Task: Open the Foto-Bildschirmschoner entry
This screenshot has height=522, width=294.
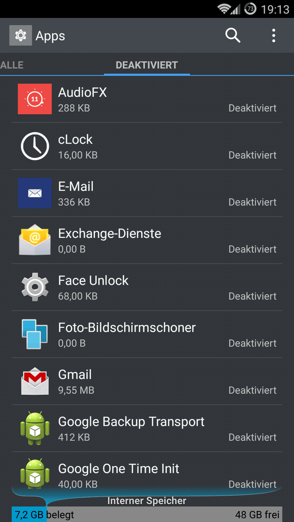Action: click(x=147, y=334)
